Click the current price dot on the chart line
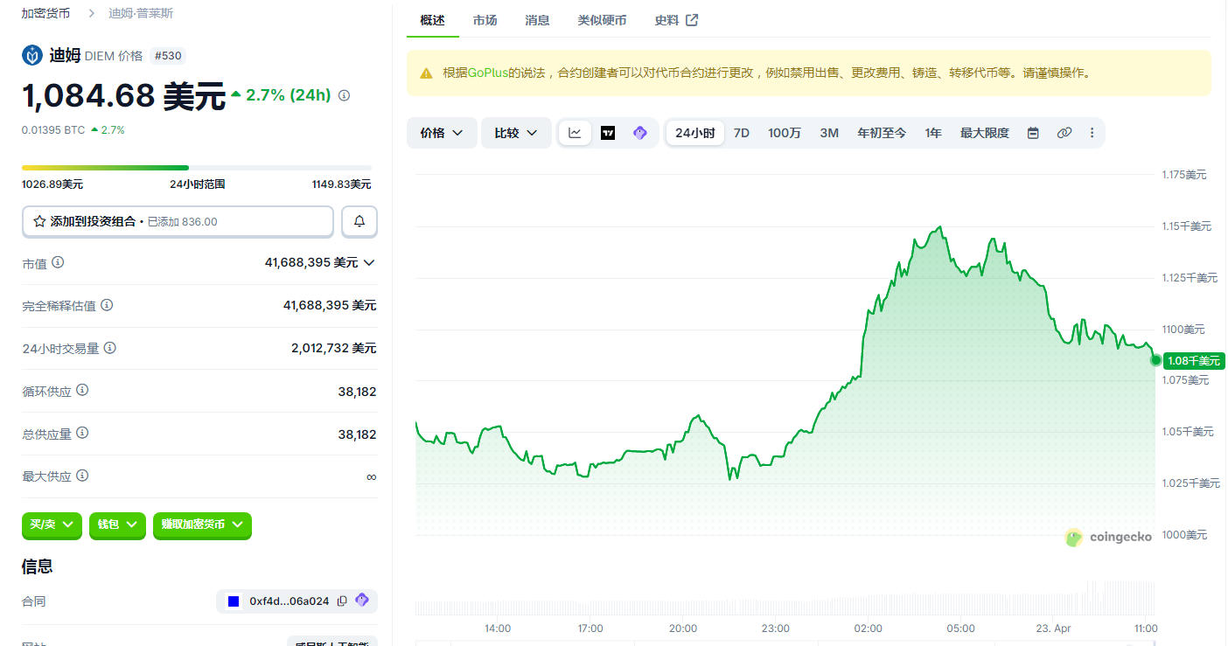1228x646 pixels. pos(1155,360)
